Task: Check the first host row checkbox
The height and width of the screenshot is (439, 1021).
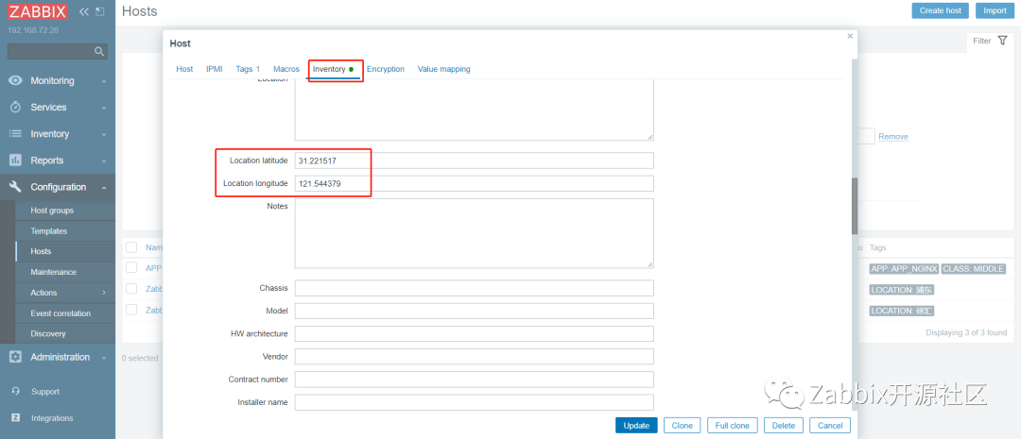Action: point(131,268)
